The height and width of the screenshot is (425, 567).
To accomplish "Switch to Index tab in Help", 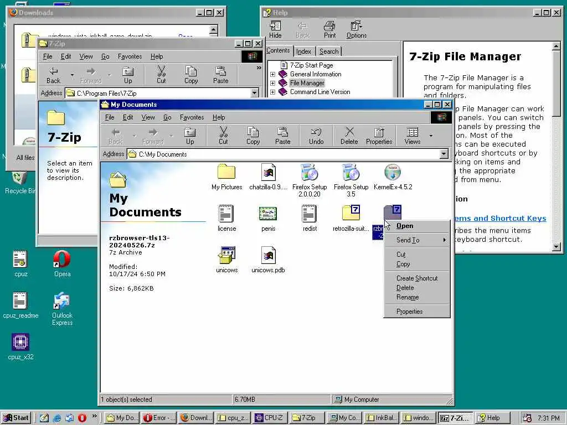I will click(304, 51).
